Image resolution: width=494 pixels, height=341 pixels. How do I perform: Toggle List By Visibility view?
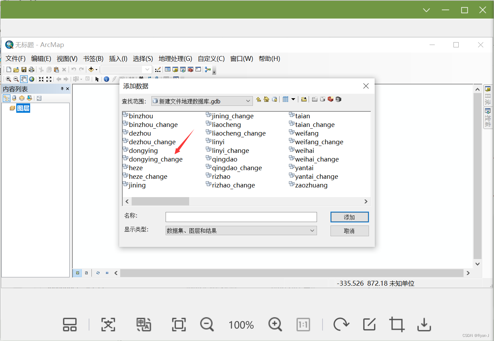(22, 98)
